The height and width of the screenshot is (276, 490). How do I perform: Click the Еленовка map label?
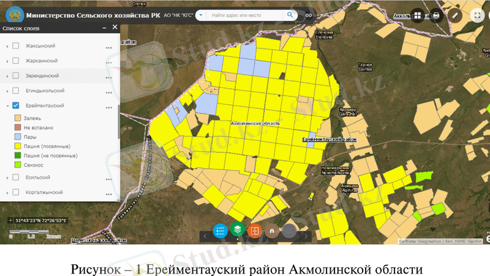324,35
